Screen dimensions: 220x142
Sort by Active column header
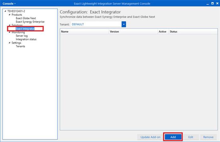click(x=163, y=31)
